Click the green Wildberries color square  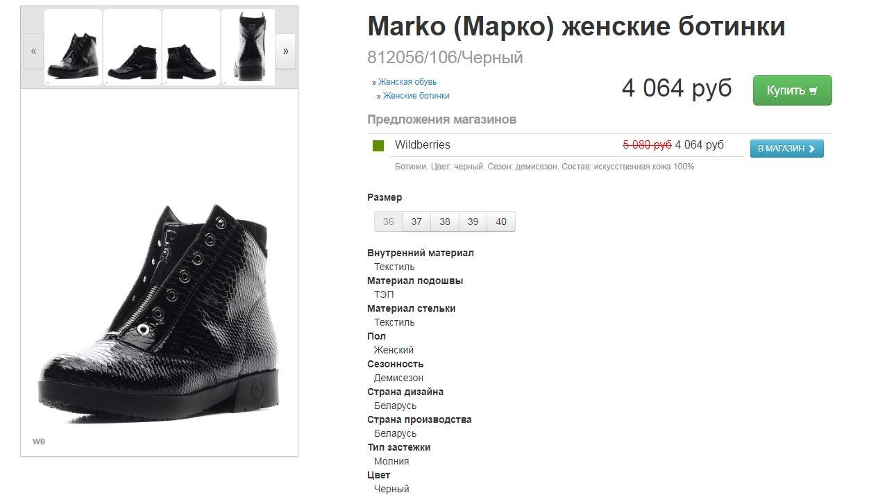point(378,146)
